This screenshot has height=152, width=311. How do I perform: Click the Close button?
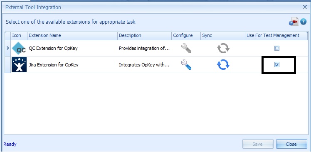[x=291, y=144]
